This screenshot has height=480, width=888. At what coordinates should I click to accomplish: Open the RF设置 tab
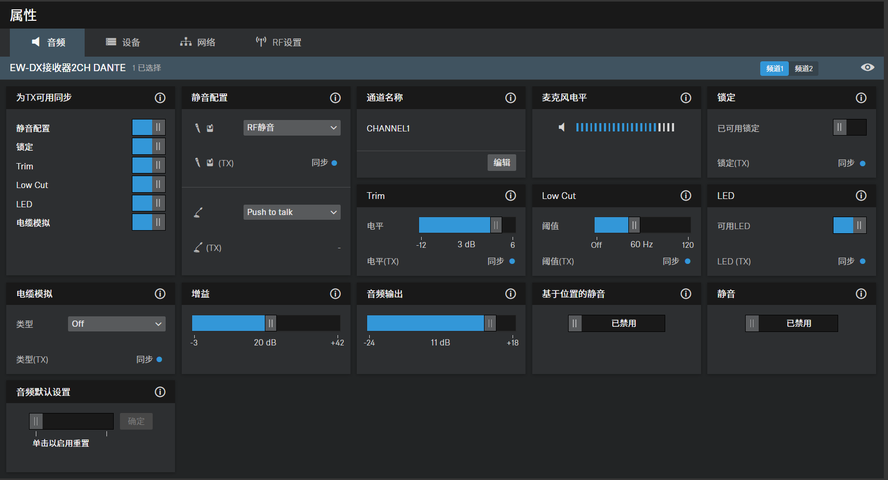[279, 42]
